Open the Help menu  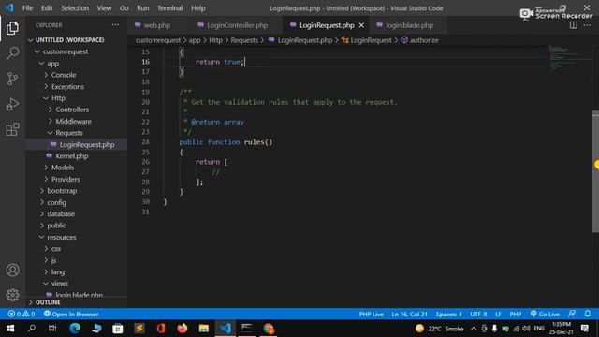point(197,8)
